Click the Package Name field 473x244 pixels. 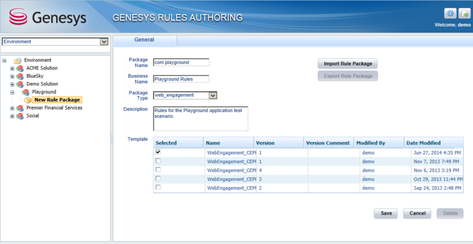[181, 62]
